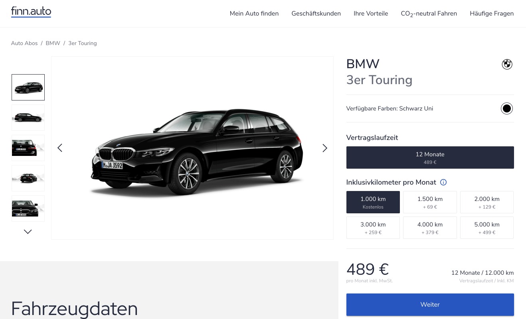Choose the 3.000 km mileage option
This screenshot has width=526, height=319.
373,228
